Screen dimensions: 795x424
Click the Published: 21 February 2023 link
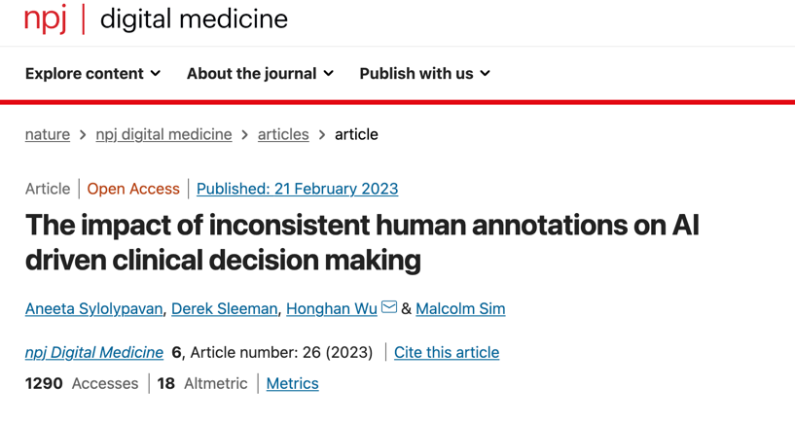point(297,189)
